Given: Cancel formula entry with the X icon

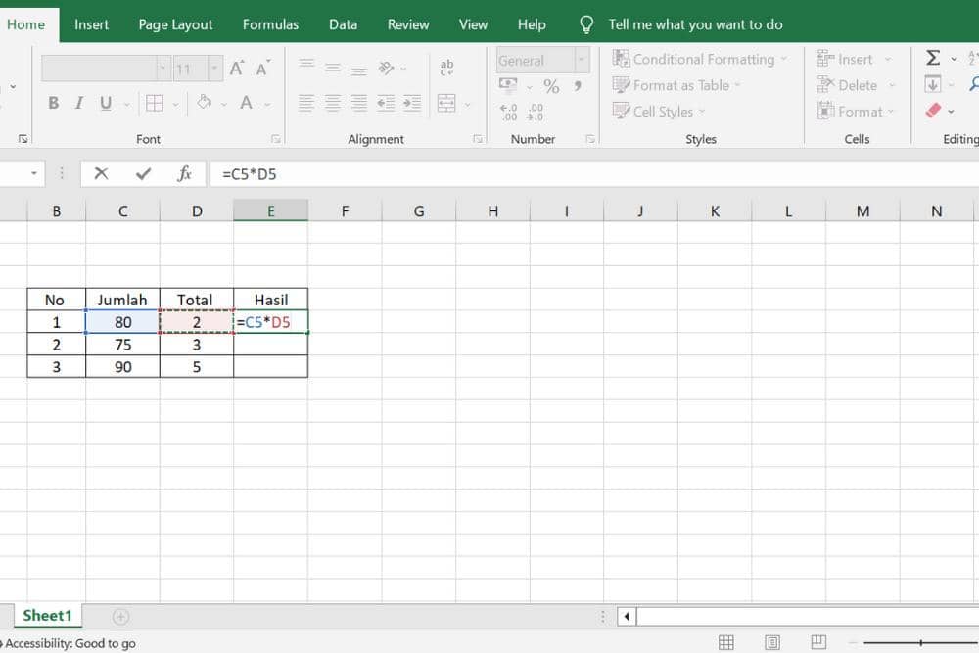Looking at the screenshot, I should pyautogui.click(x=101, y=174).
